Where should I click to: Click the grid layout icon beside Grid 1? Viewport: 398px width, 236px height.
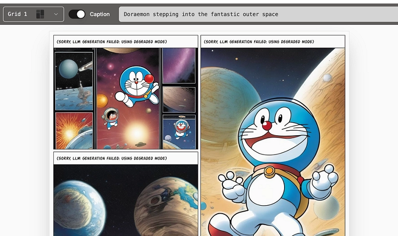(x=40, y=14)
